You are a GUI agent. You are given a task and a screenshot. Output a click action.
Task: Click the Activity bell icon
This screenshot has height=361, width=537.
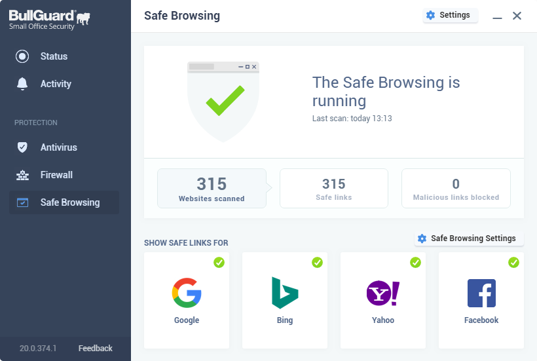(23, 84)
